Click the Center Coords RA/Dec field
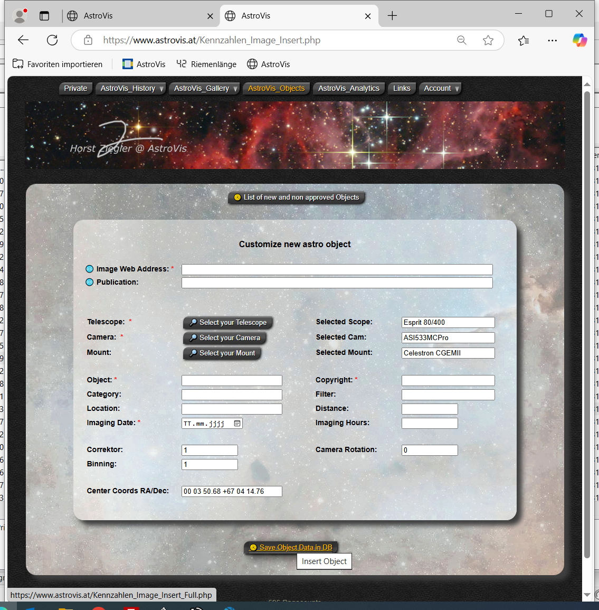The width and height of the screenshot is (599, 610). [x=232, y=491]
